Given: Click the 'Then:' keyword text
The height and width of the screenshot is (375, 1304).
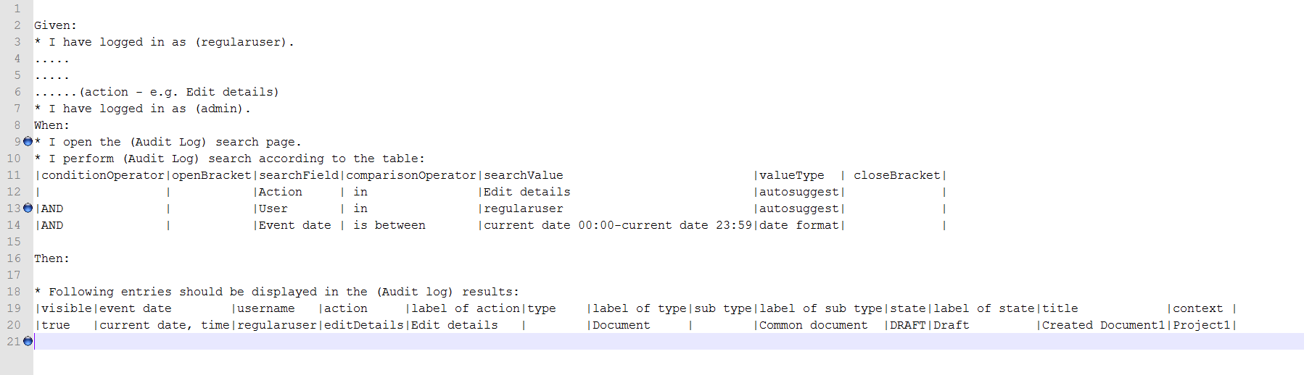Looking at the screenshot, I should [51, 258].
